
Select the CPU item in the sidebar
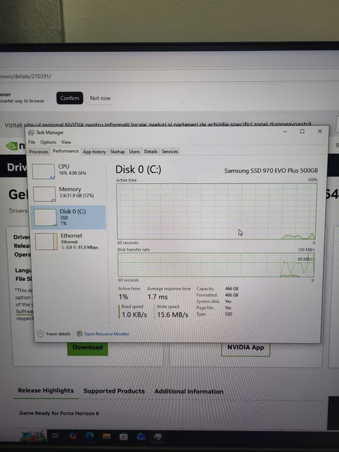click(x=68, y=171)
